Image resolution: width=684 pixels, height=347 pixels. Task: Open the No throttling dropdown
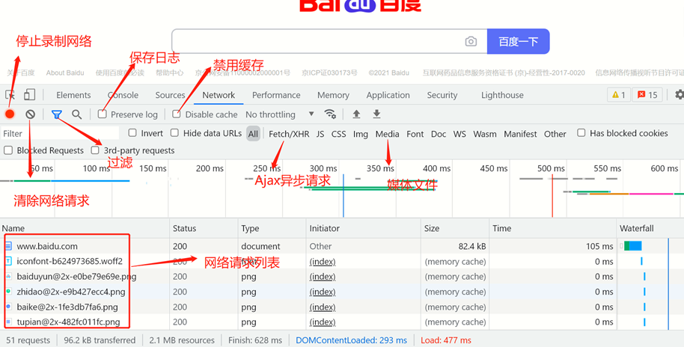pyautogui.click(x=279, y=114)
